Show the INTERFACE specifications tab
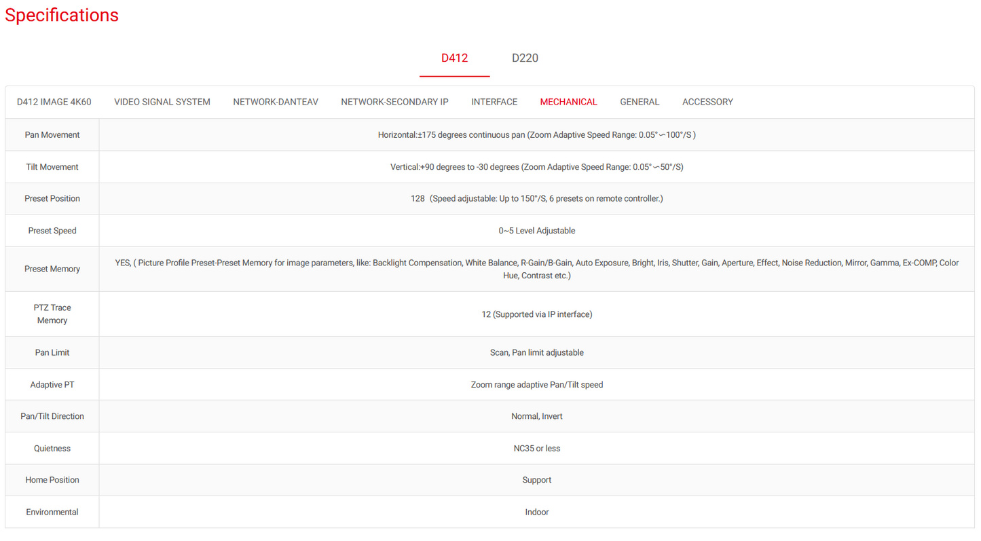This screenshot has width=981, height=541. click(x=494, y=102)
